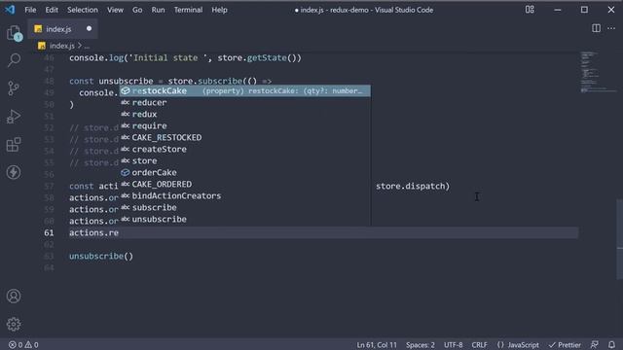
Task: Open the notifications bell in status bar
Action: 611,345
